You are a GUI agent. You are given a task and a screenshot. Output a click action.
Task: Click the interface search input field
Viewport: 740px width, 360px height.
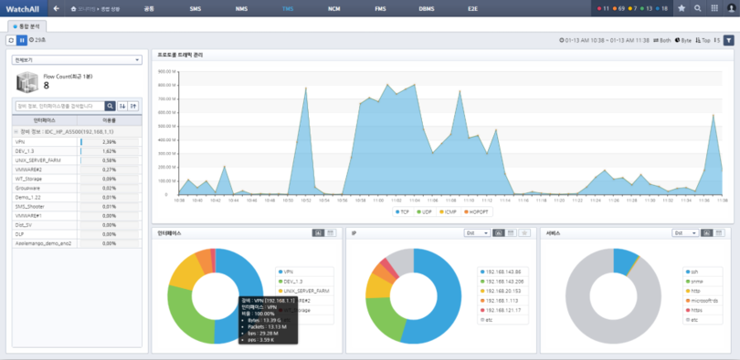pyautogui.click(x=60, y=106)
